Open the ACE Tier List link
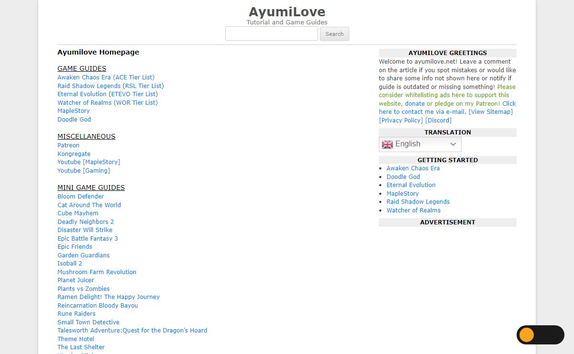This screenshot has width=574, height=354. tap(133, 77)
